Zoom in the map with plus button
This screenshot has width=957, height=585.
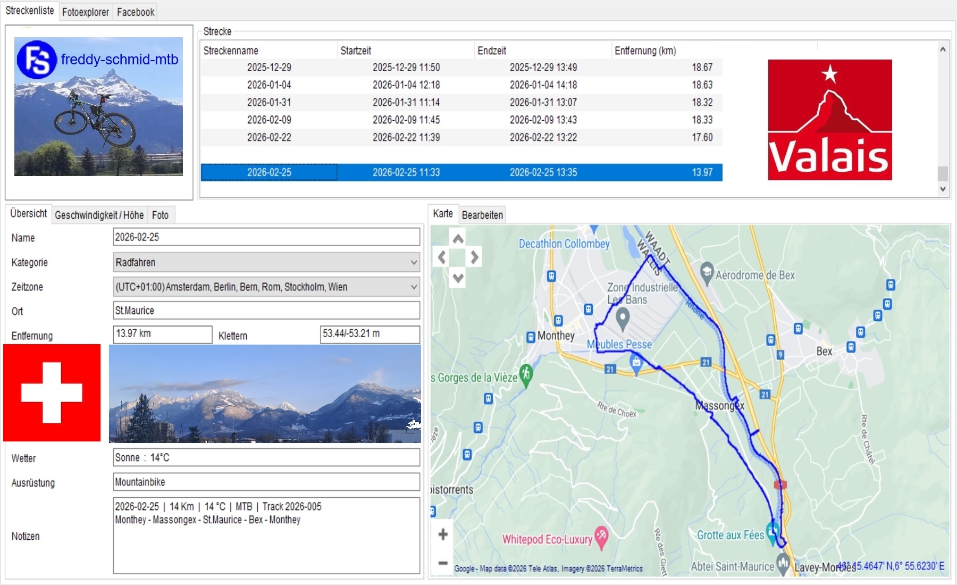(443, 534)
